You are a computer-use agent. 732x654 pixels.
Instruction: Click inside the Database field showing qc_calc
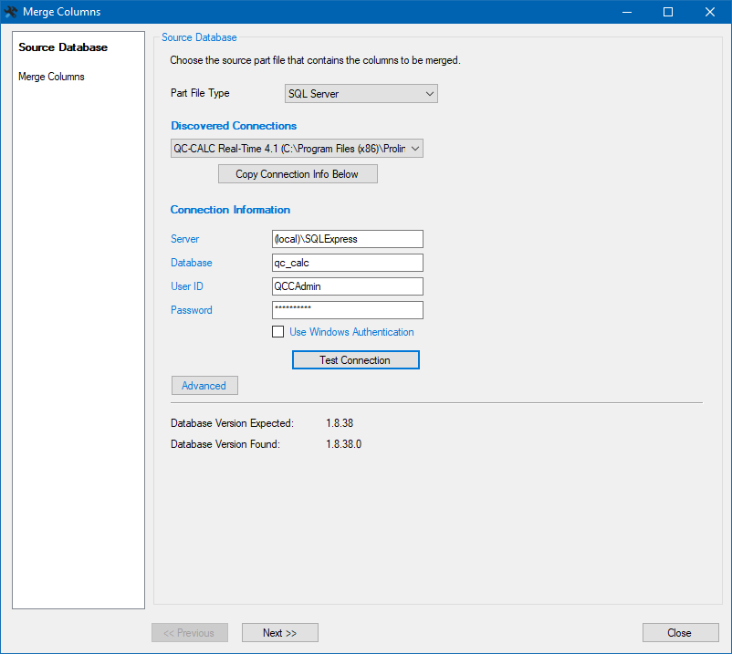point(347,263)
